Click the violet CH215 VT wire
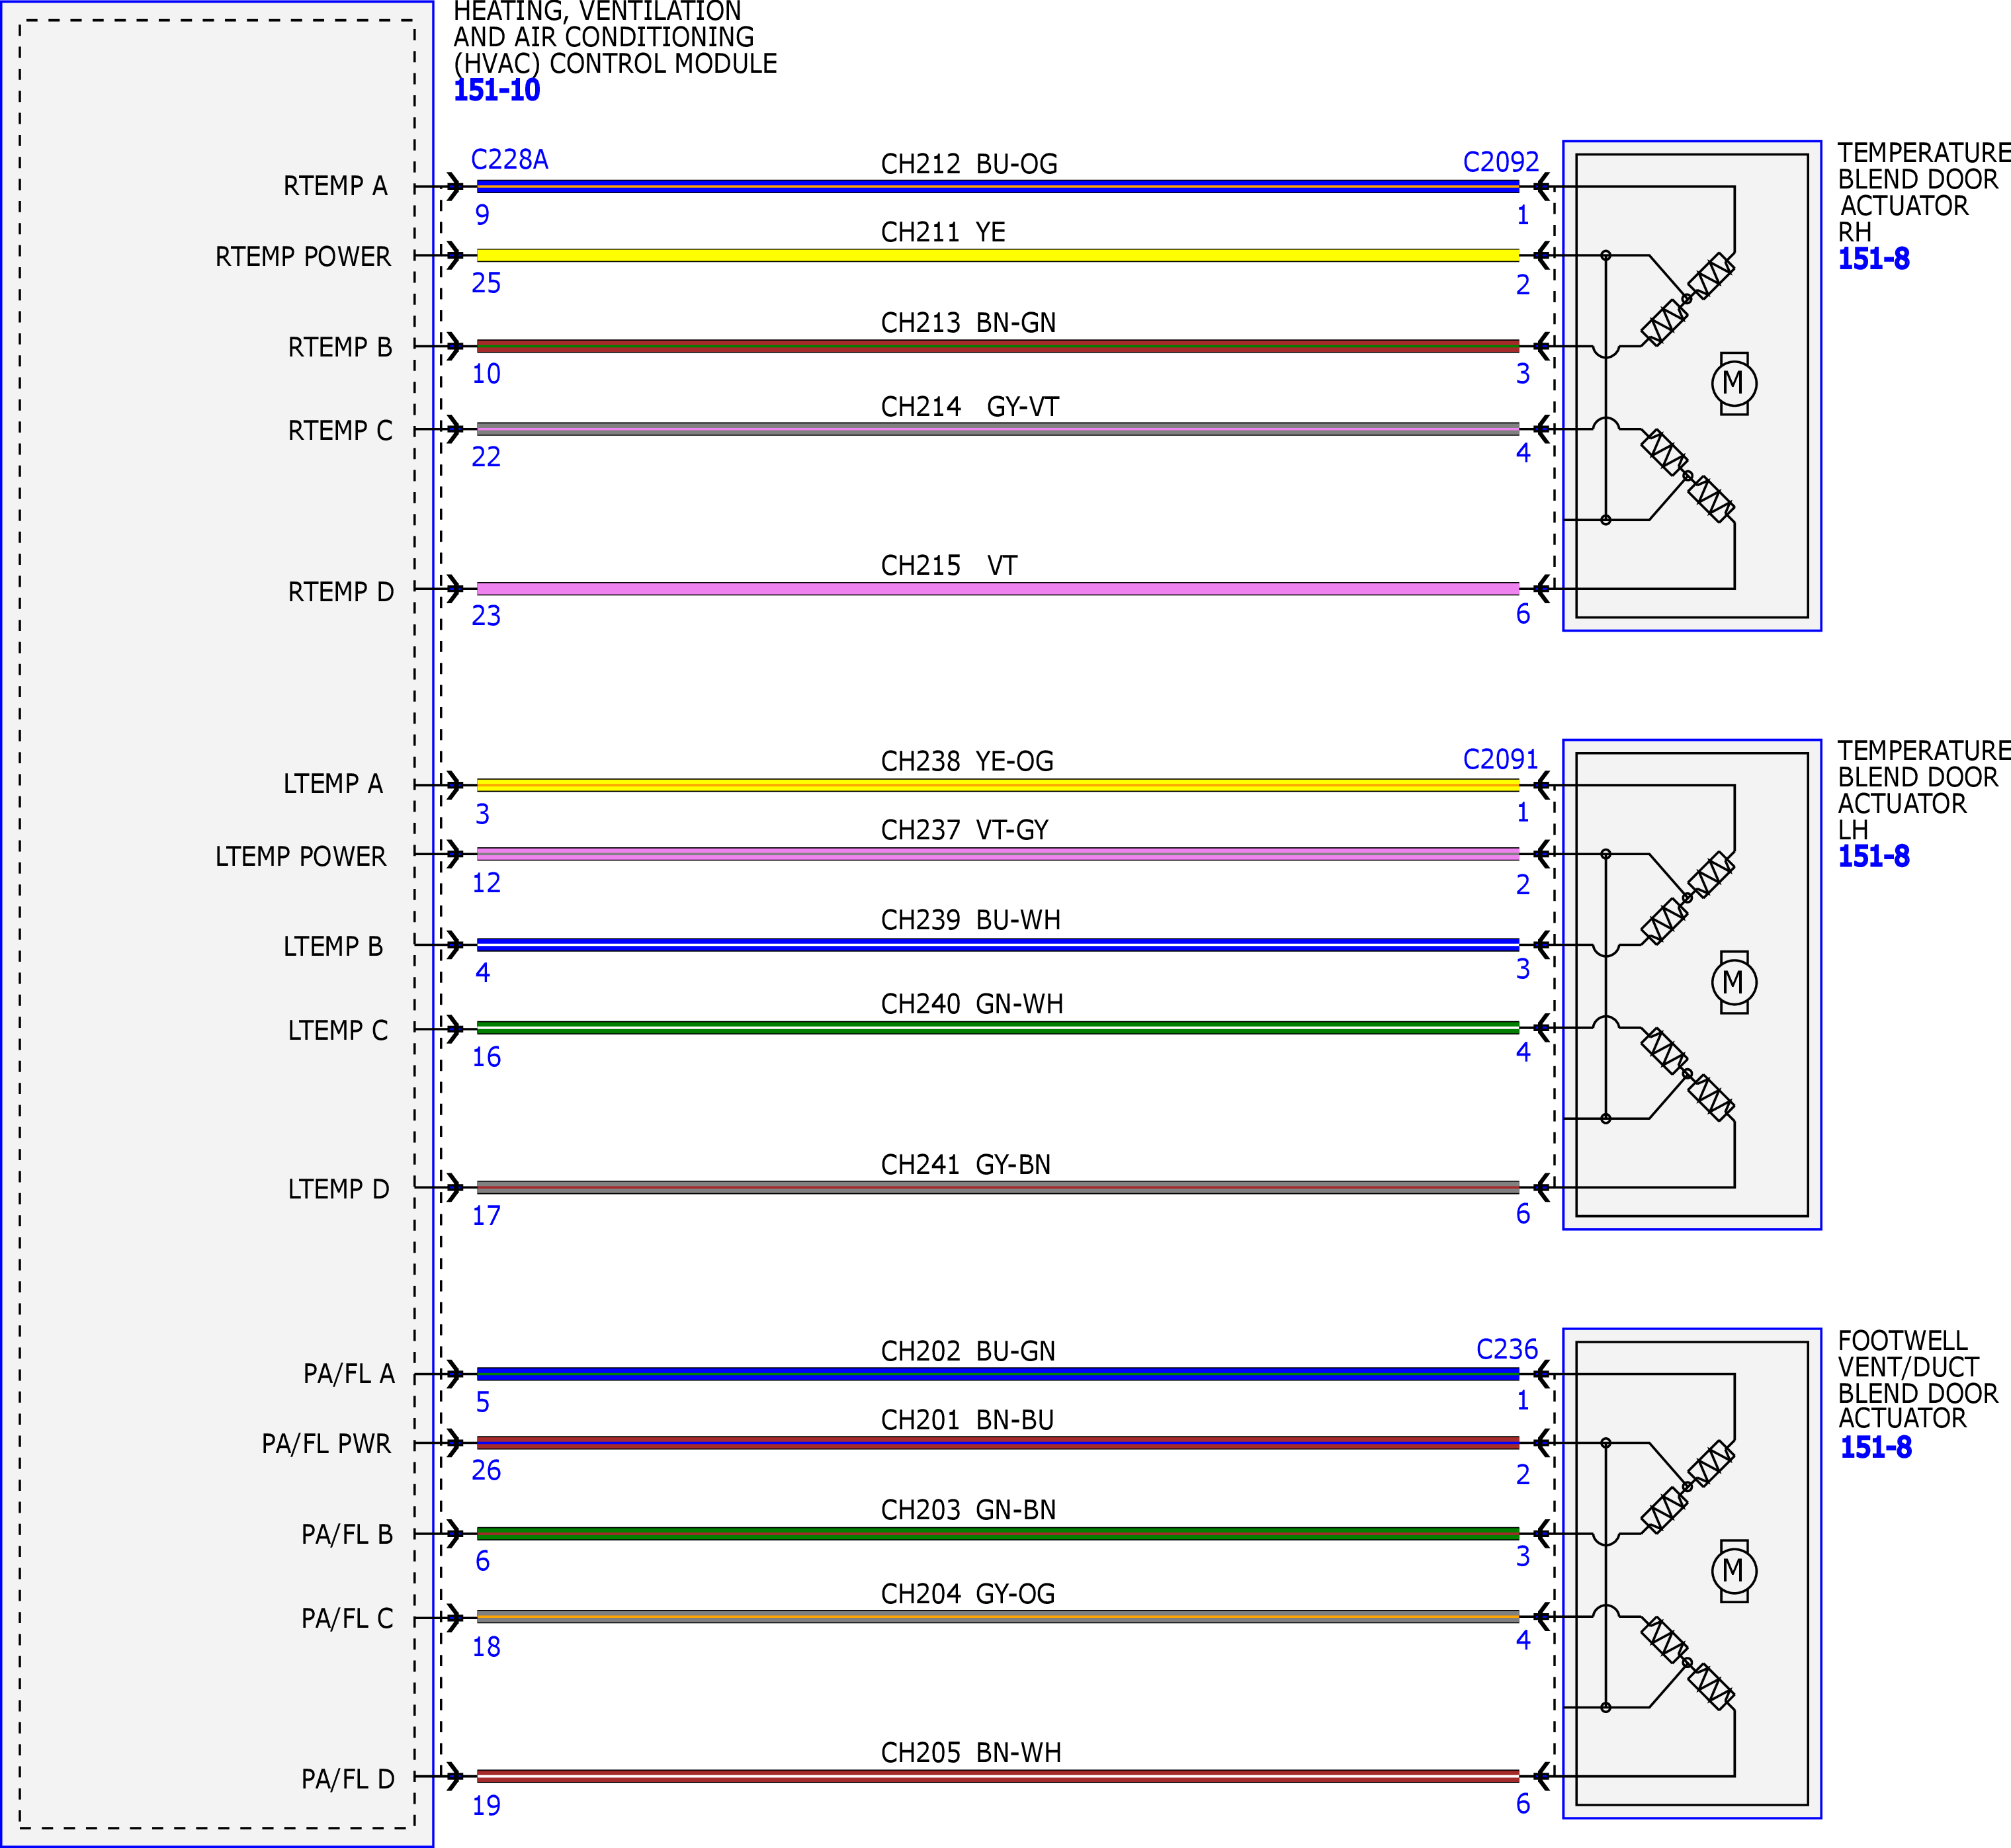2011x1848 pixels. (x=998, y=589)
